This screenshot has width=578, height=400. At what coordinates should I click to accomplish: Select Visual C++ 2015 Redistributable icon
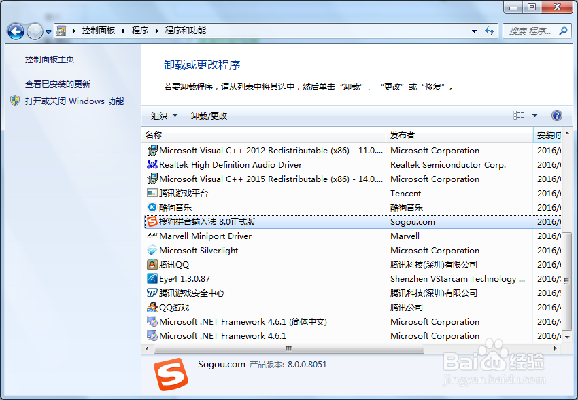152,179
